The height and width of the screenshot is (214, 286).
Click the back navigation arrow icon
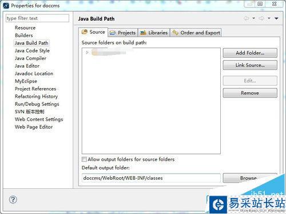click(247, 18)
